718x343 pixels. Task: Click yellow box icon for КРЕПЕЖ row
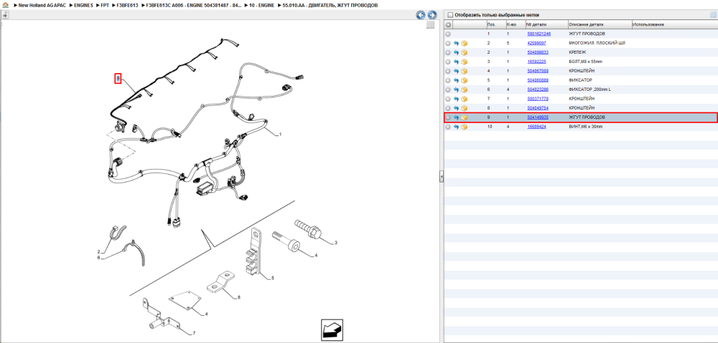click(x=465, y=52)
